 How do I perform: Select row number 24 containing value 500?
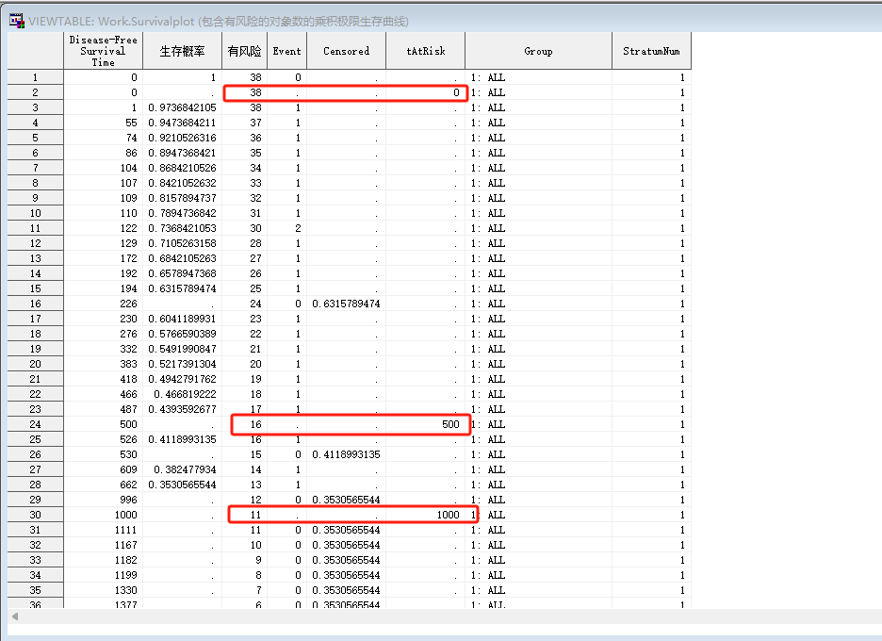[34, 424]
